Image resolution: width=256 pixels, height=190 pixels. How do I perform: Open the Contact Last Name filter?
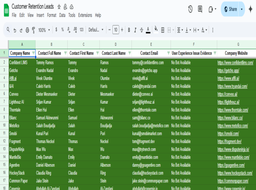click(x=129, y=53)
